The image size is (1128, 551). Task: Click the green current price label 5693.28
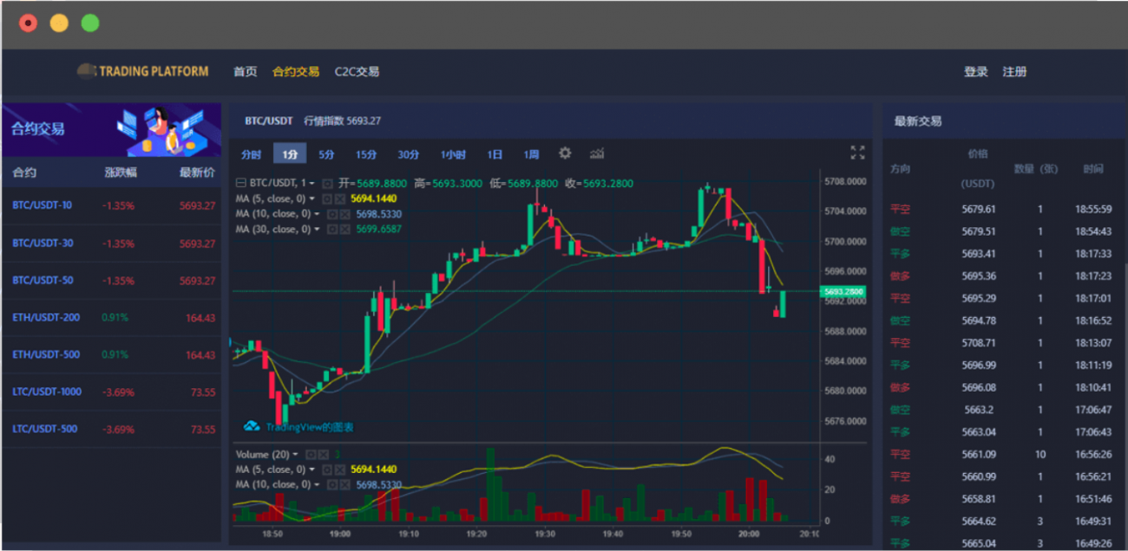point(843,292)
